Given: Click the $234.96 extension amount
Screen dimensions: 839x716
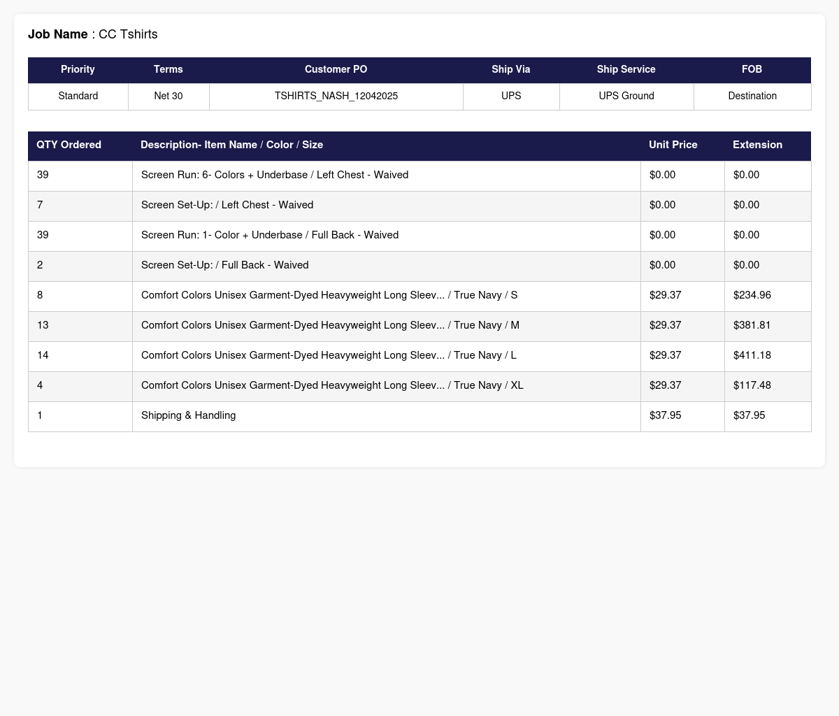Looking at the screenshot, I should tap(752, 296).
